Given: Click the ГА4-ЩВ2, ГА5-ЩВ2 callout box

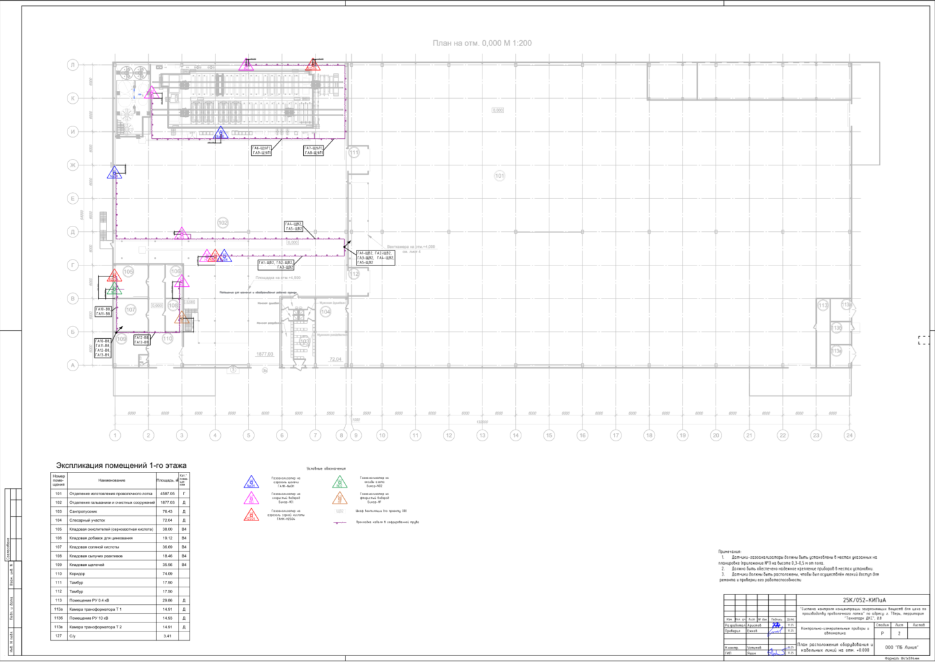Looking at the screenshot, I should click(x=293, y=227).
